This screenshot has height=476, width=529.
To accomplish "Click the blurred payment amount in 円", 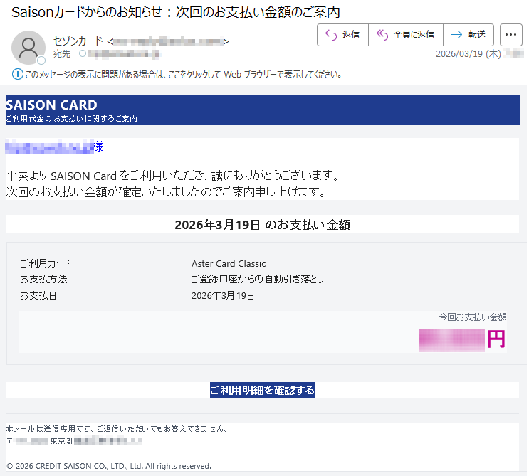I will click(462, 340).
